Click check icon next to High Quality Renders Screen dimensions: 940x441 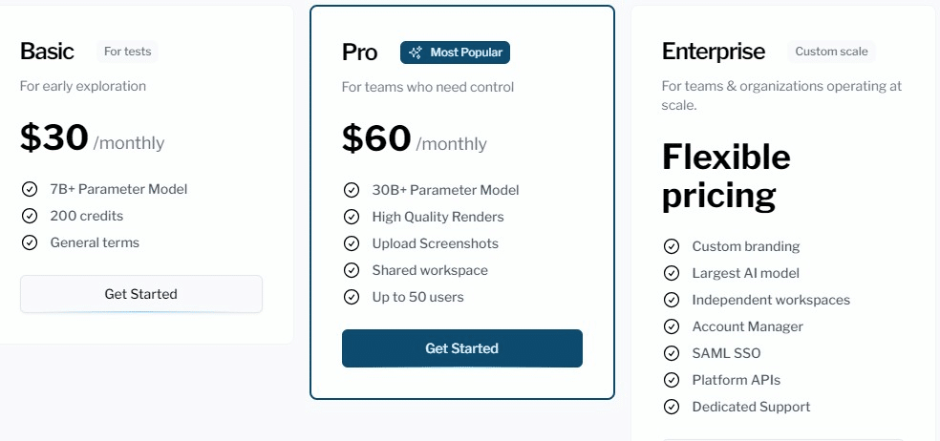pos(351,217)
